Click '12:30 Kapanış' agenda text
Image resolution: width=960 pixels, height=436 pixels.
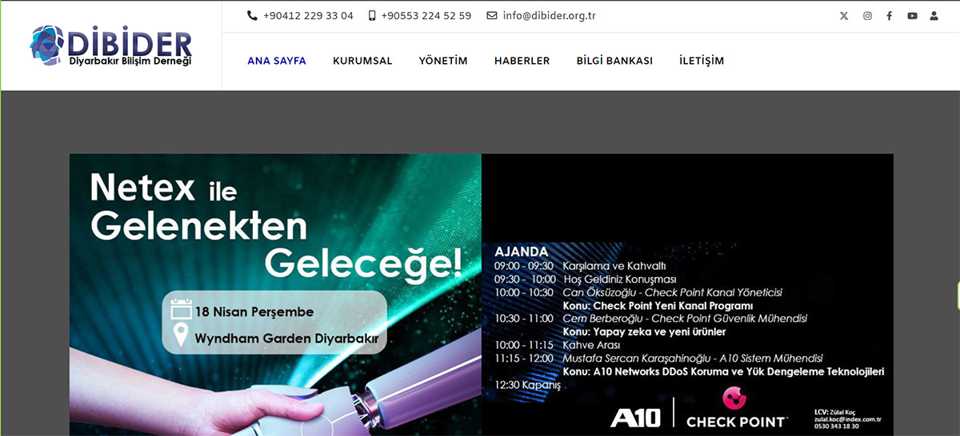[528, 385]
